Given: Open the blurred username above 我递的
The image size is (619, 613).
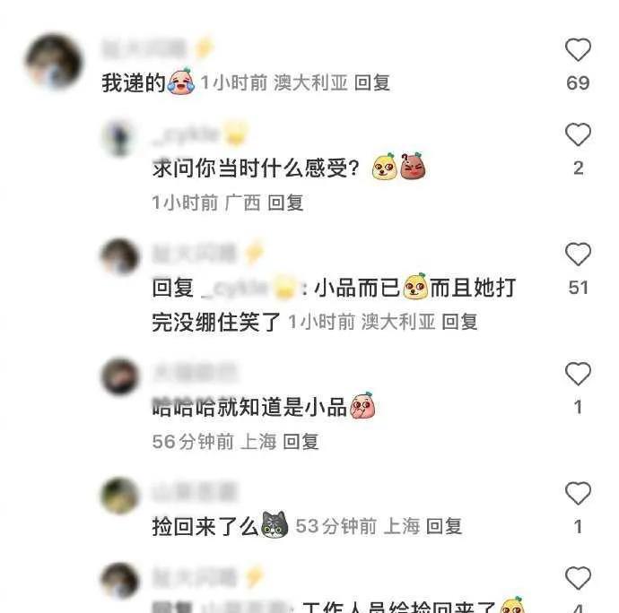Looking at the screenshot, I should [x=144, y=49].
